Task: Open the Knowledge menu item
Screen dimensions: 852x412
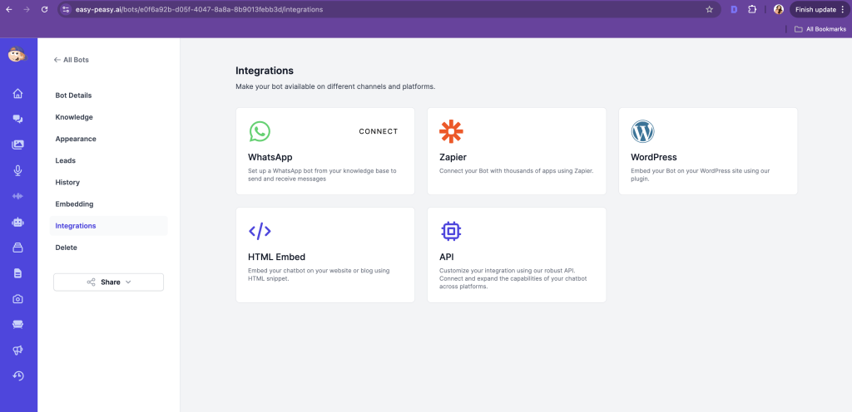Action: (x=74, y=117)
